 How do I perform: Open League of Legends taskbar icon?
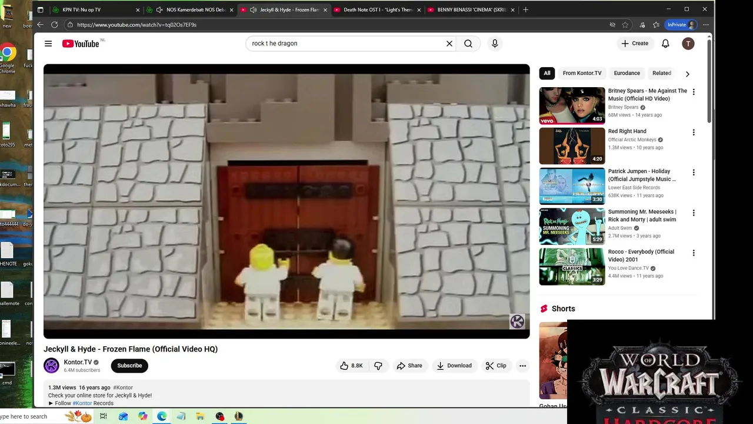click(239, 416)
